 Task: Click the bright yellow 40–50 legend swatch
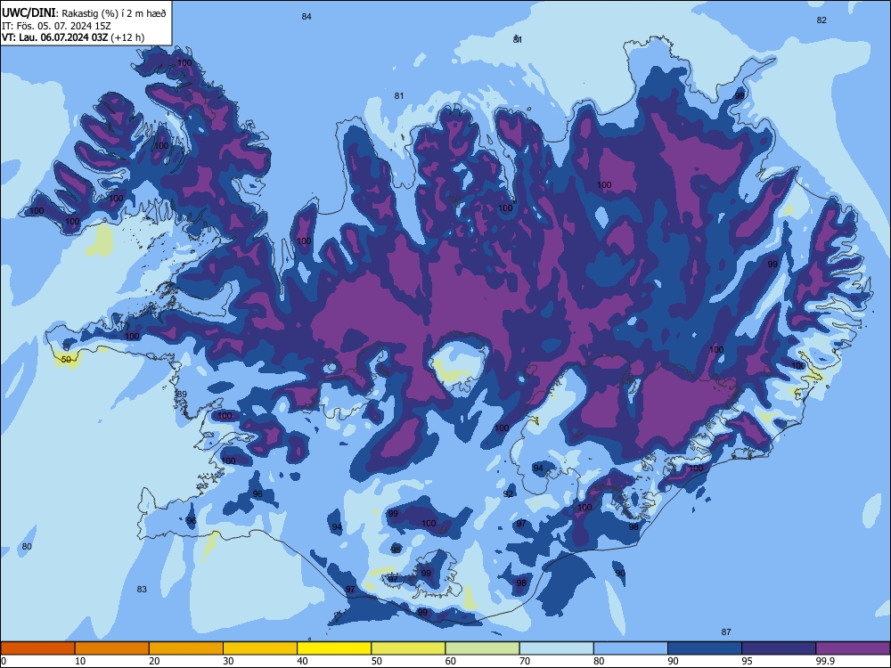(334, 648)
